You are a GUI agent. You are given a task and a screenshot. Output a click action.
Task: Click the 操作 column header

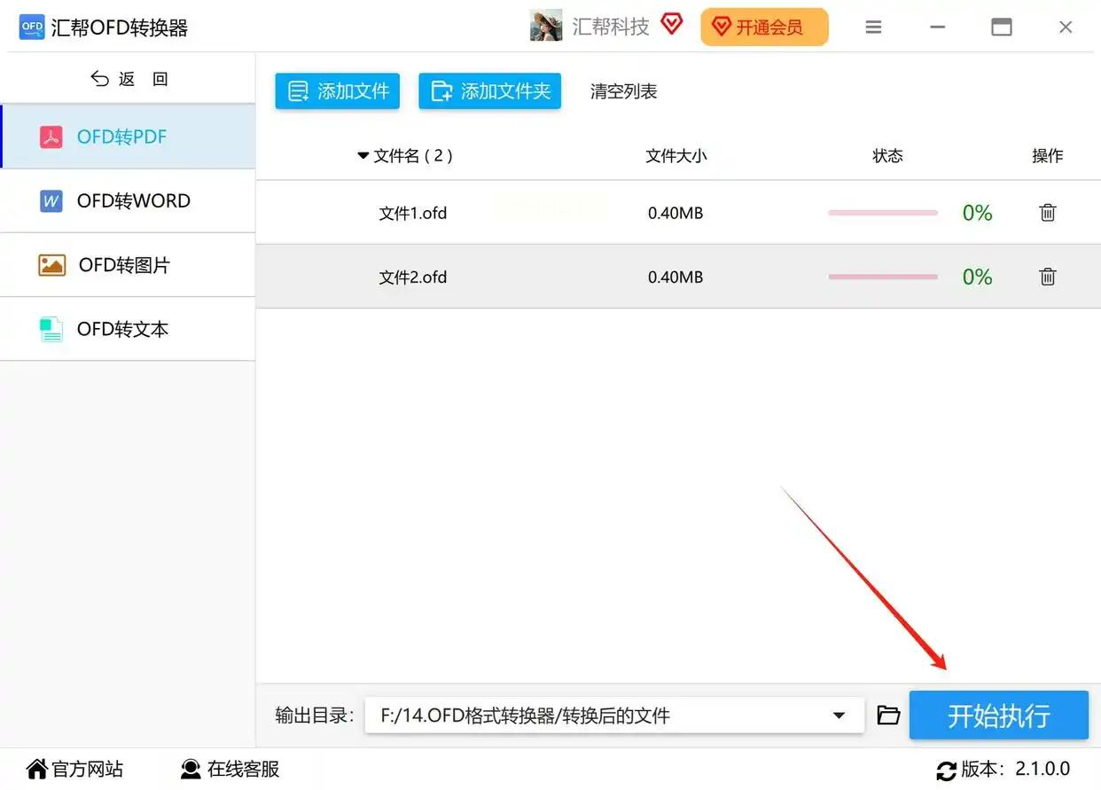click(x=1048, y=156)
